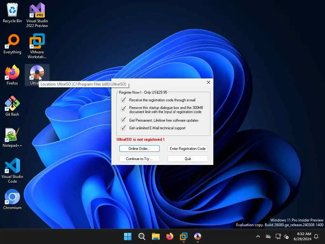Toggle 'Get unlimited E-Mail technical support' checkbox

pyautogui.click(x=123, y=128)
